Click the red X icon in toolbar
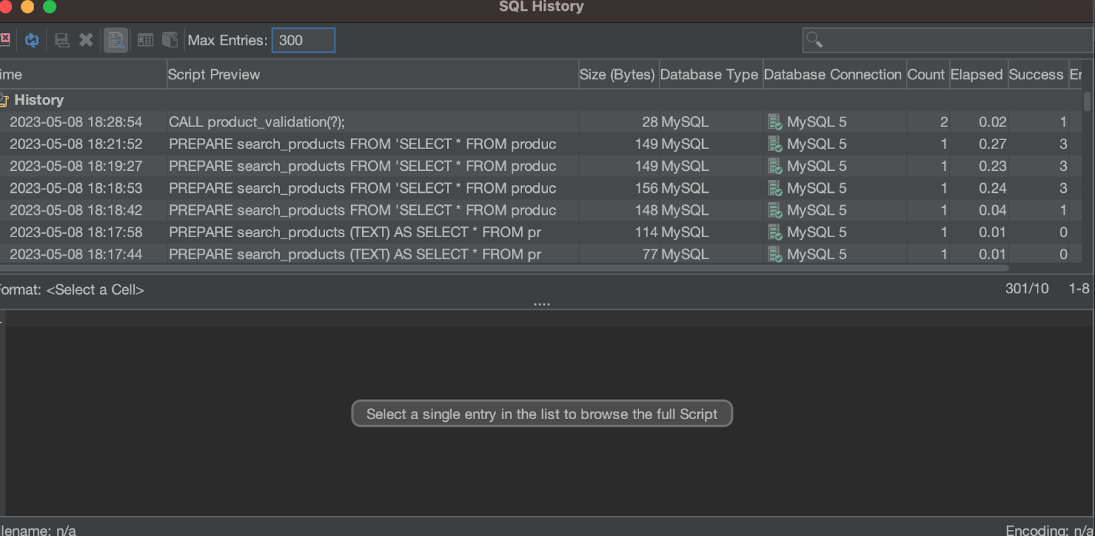Image resolution: width=1095 pixels, height=536 pixels. (5, 39)
